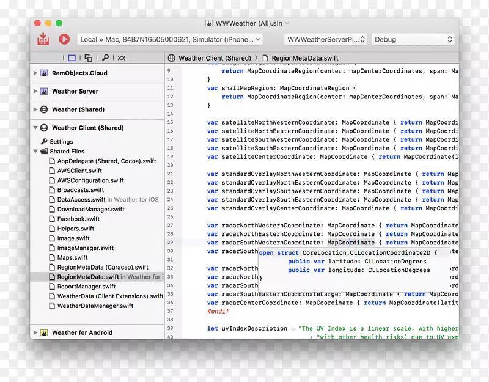The image size is (489, 382).
Task: Click the globe icon in the breadcrumb bar
Action: [172, 58]
